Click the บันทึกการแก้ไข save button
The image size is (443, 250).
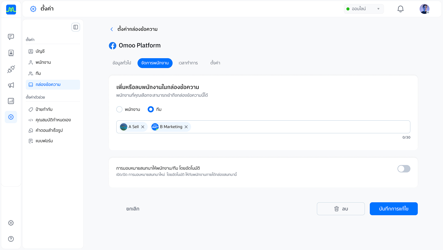click(x=394, y=209)
